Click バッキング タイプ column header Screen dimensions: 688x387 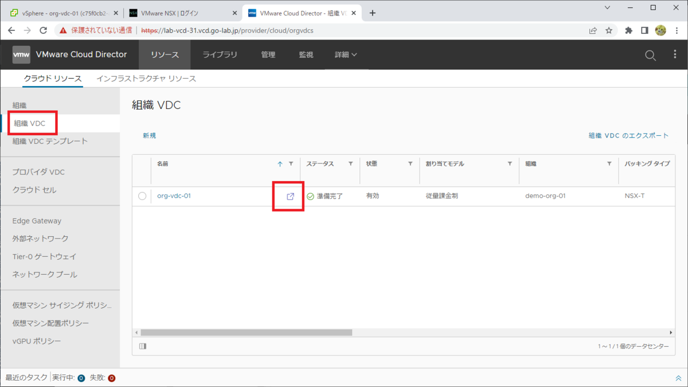pyautogui.click(x=647, y=164)
